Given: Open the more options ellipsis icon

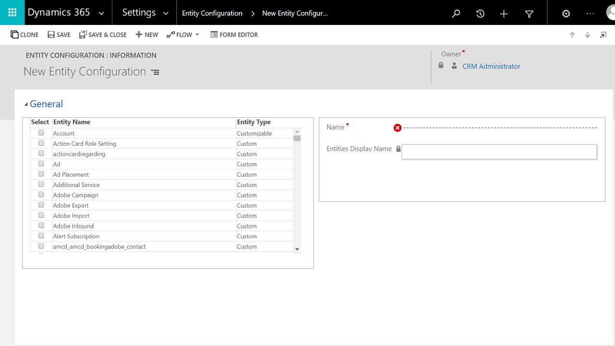Looking at the screenshot, I should tap(590, 14).
